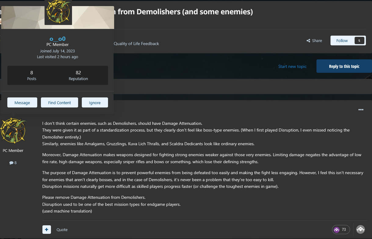Open the hovercard avatar image

[x=58, y=12]
